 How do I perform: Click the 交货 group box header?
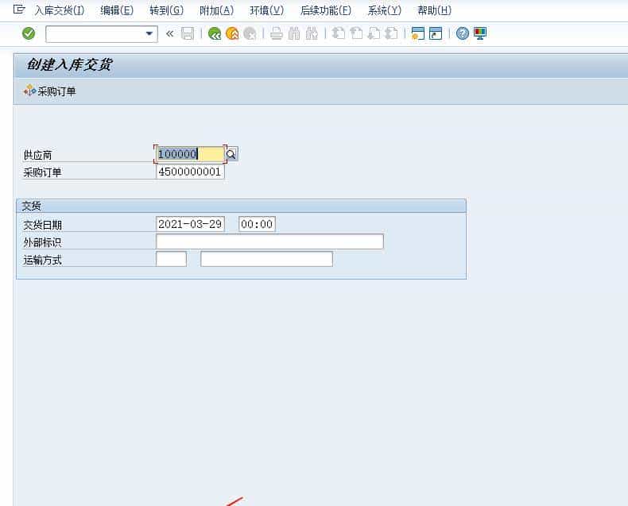point(241,206)
